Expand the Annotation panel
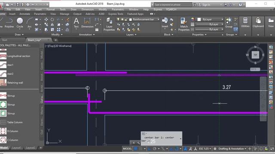This screenshot has width=275, height=154. (x=87, y=35)
